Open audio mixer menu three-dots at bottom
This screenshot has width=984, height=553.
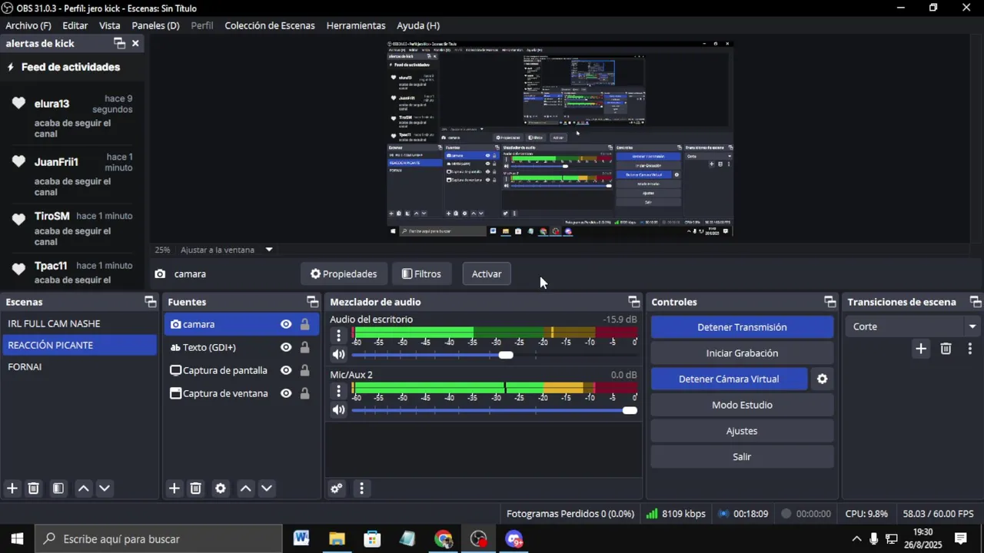pos(361,488)
